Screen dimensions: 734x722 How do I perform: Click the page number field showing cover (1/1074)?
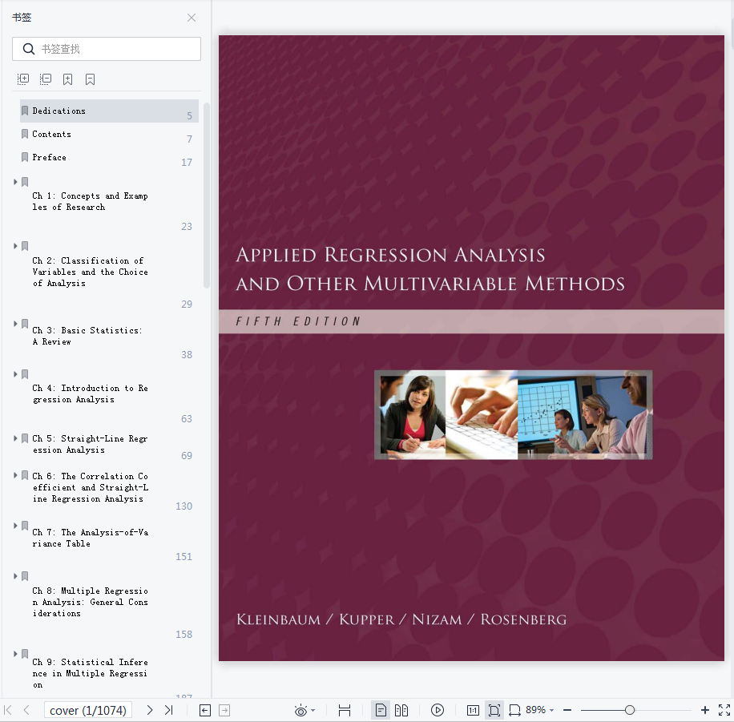coord(88,710)
